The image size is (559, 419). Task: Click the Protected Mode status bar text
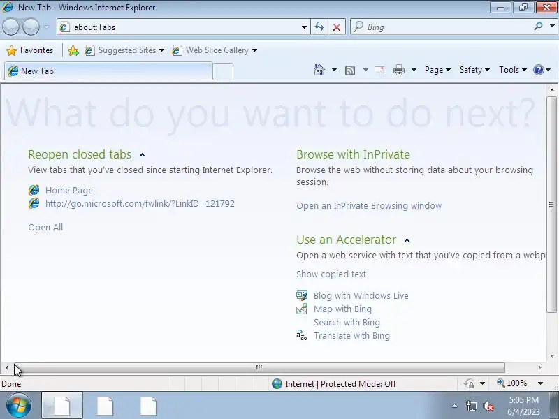click(340, 383)
